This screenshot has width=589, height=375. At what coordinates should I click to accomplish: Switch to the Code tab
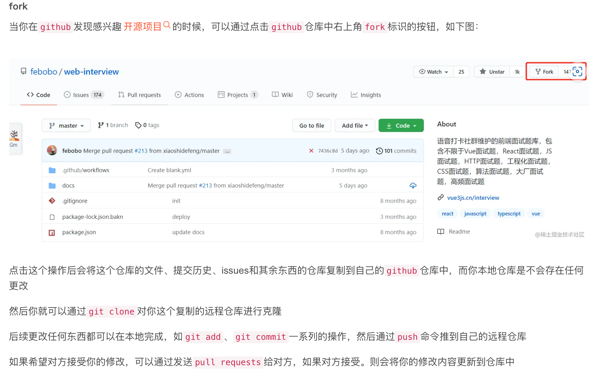click(38, 95)
